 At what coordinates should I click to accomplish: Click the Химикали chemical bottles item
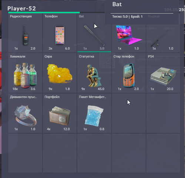click(x=25, y=73)
